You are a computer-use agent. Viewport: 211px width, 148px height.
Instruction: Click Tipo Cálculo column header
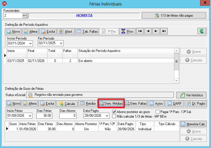click(x=167, y=124)
